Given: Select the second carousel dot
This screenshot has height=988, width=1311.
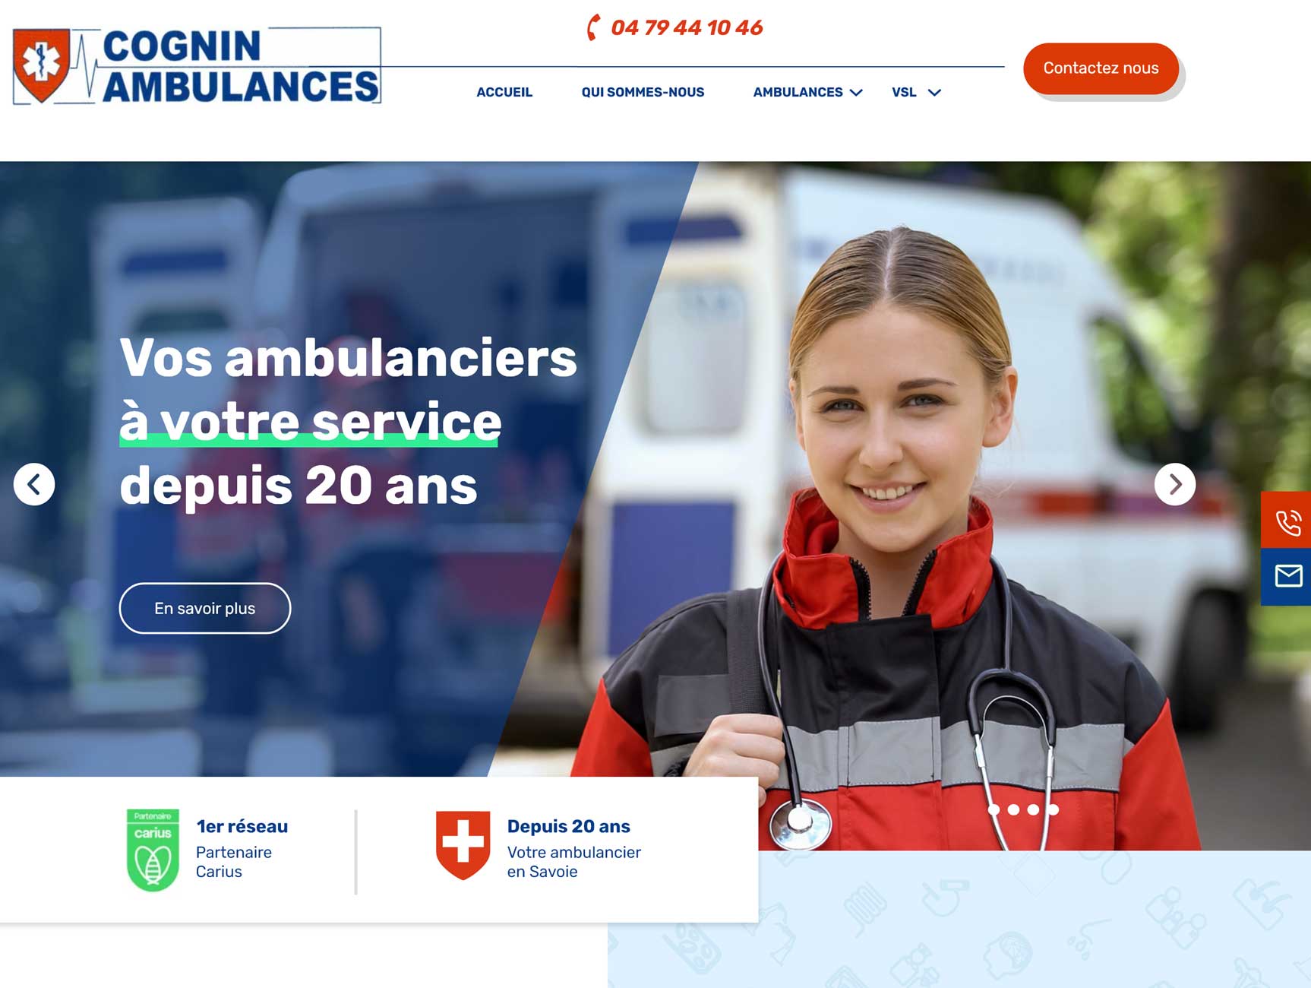Looking at the screenshot, I should 1013,809.
